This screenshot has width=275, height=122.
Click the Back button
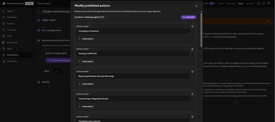(x=47, y=71)
